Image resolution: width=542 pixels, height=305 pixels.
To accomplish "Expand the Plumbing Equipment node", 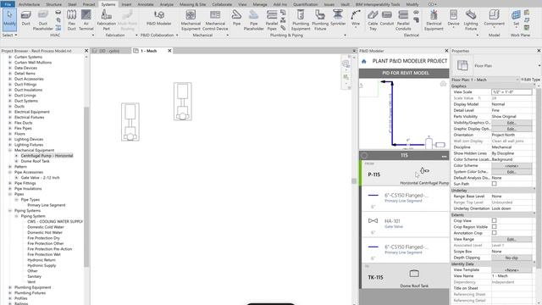I will [x=9, y=287].
